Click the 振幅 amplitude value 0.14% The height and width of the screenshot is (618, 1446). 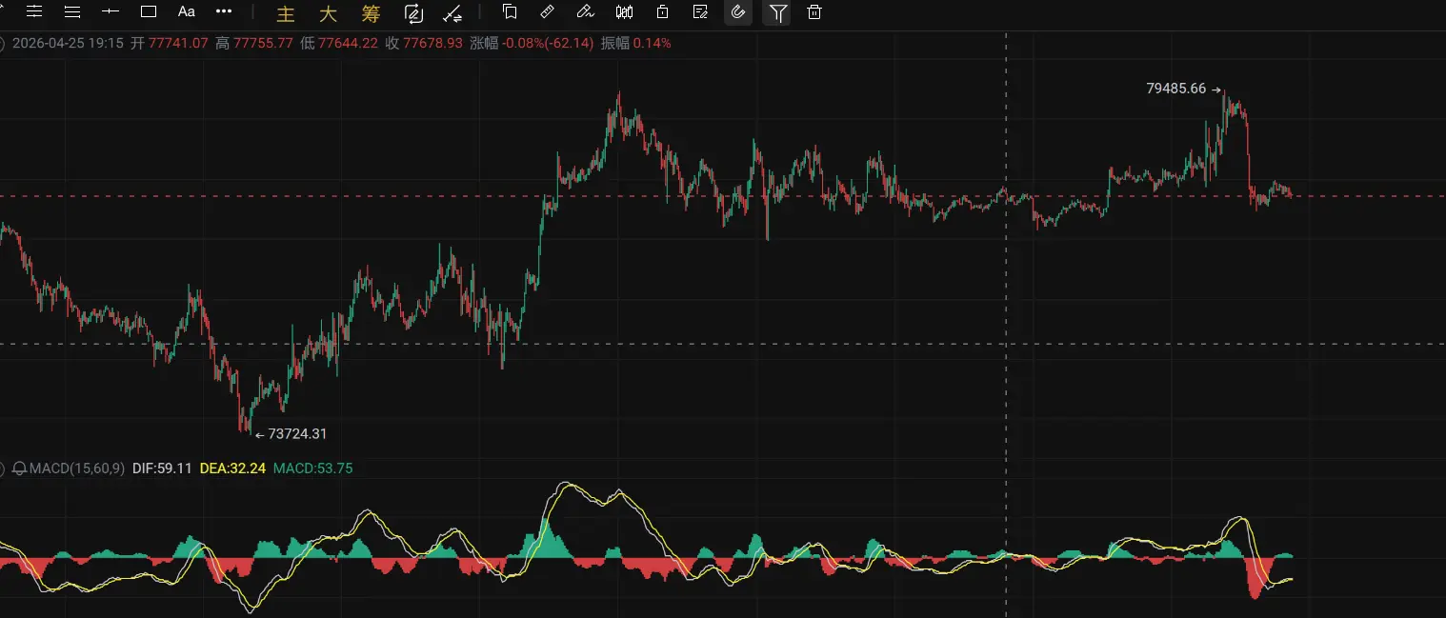652,44
